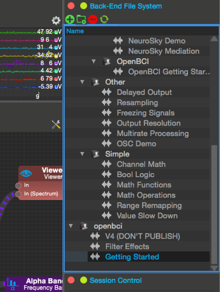
Task: Click the eye icon on Viewer node
Action: click(x=26, y=173)
